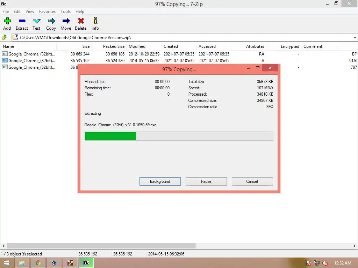
Task: Click the archive icon in address bar
Action: (15, 37)
